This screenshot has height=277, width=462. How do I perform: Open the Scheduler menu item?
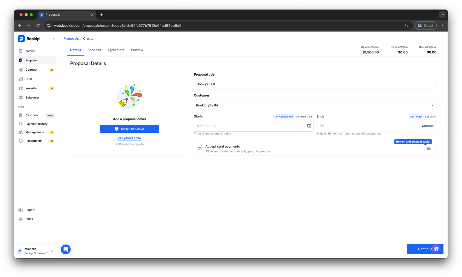(36, 98)
